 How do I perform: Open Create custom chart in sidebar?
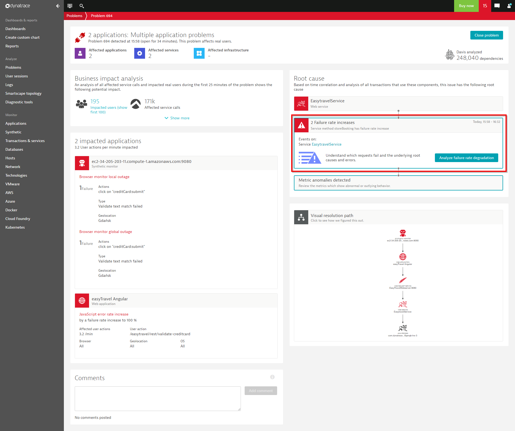22,37
